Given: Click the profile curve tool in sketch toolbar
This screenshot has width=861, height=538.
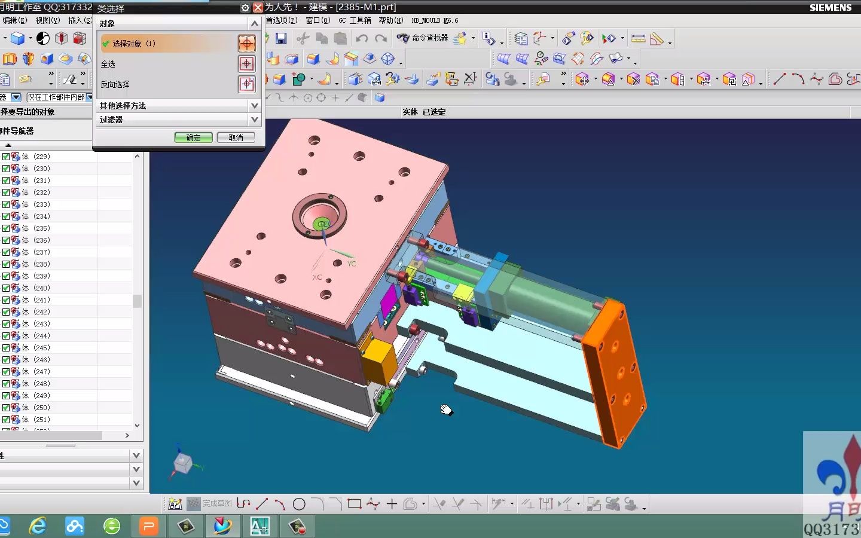Looking at the screenshot, I should pyautogui.click(x=243, y=504).
